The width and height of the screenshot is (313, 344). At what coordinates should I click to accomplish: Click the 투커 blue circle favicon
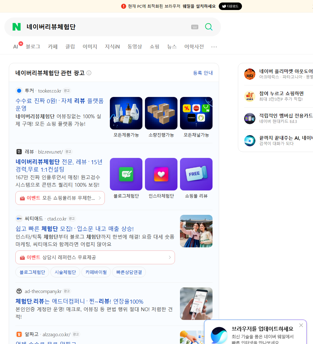point(19,91)
